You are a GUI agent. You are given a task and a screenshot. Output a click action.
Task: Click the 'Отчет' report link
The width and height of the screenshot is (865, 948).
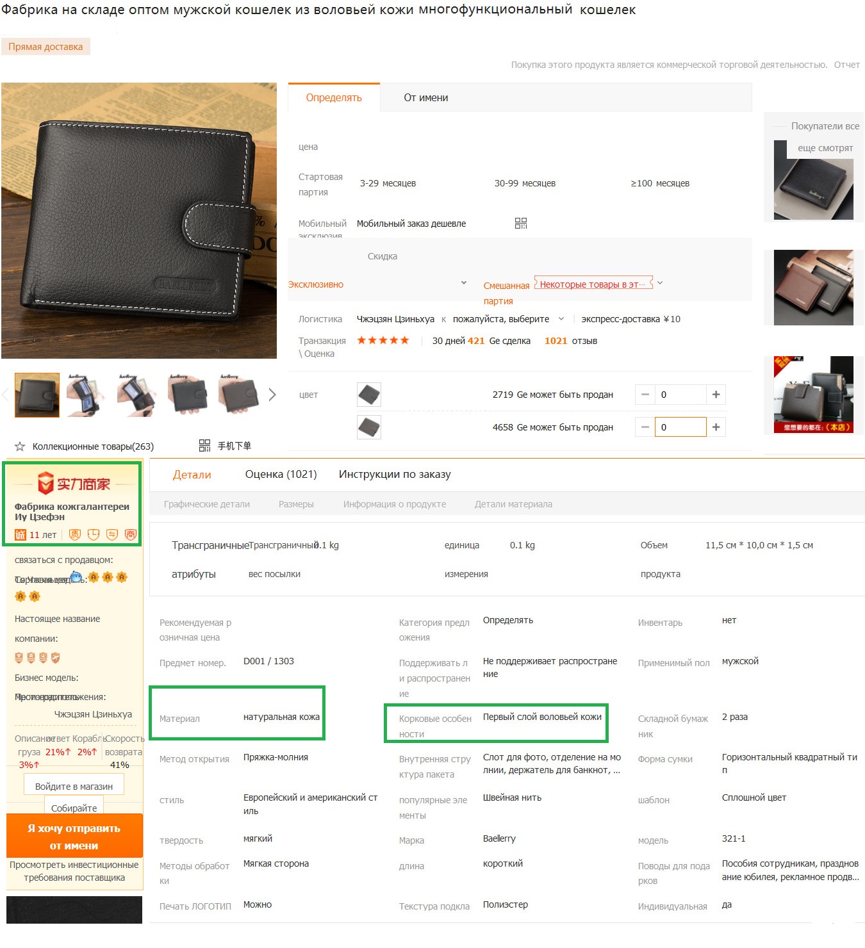pos(846,65)
